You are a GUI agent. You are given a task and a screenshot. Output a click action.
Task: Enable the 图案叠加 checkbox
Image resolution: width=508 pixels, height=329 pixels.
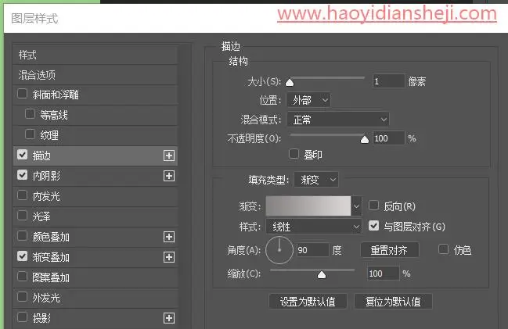click(22, 277)
